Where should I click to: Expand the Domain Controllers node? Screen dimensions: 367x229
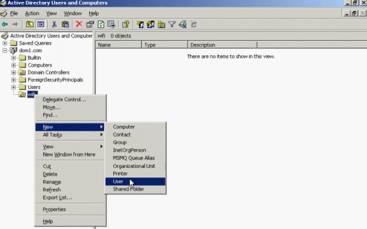(x=13, y=73)
